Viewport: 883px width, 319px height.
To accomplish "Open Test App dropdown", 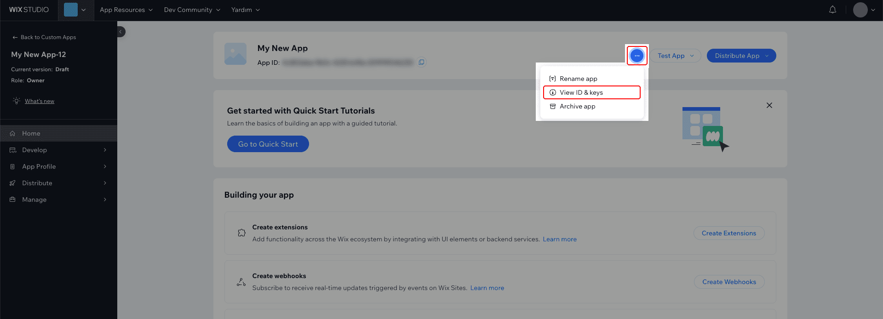I will (x=675, y=56).
